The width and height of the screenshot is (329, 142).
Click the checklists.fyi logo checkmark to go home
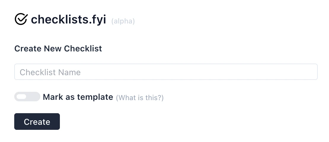(x=21, y=20)
